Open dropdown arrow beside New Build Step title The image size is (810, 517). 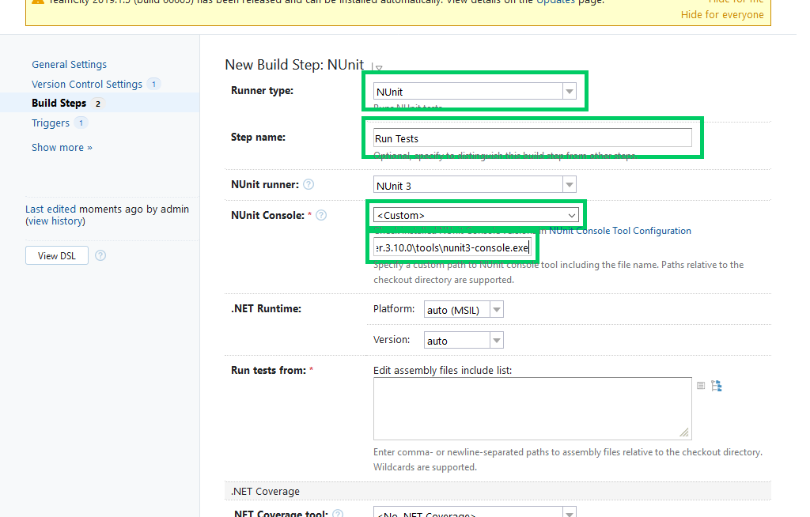tap(379, 68)
